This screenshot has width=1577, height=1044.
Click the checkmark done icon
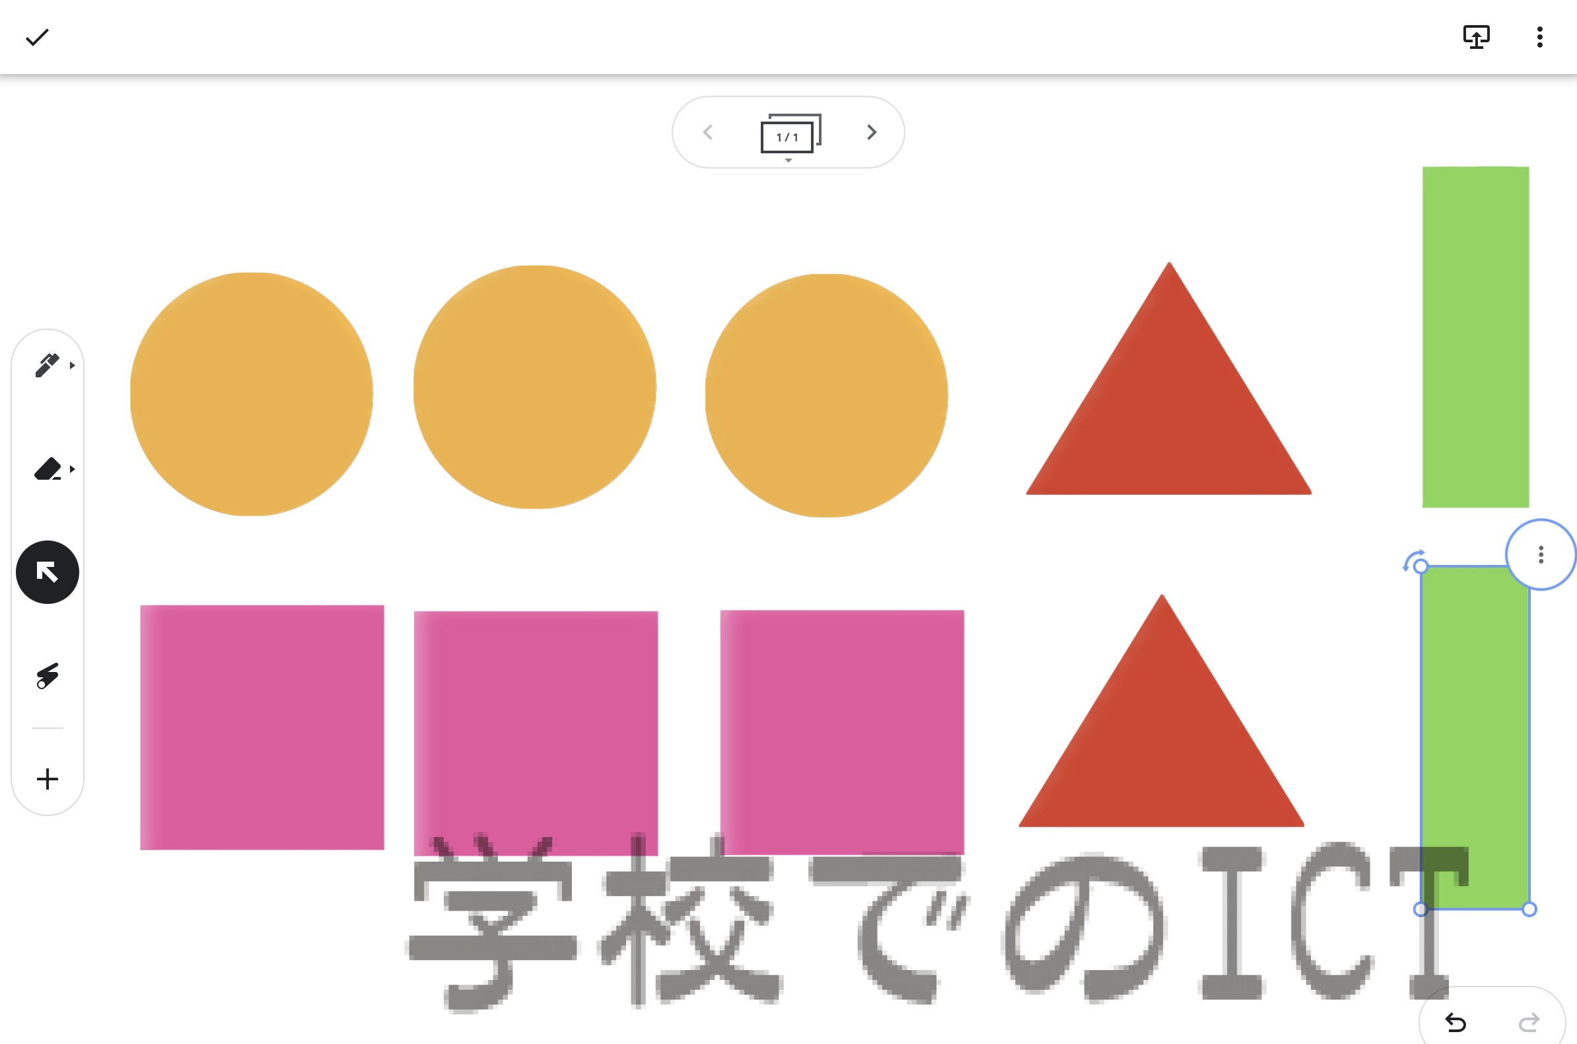[x=37, y=37]
